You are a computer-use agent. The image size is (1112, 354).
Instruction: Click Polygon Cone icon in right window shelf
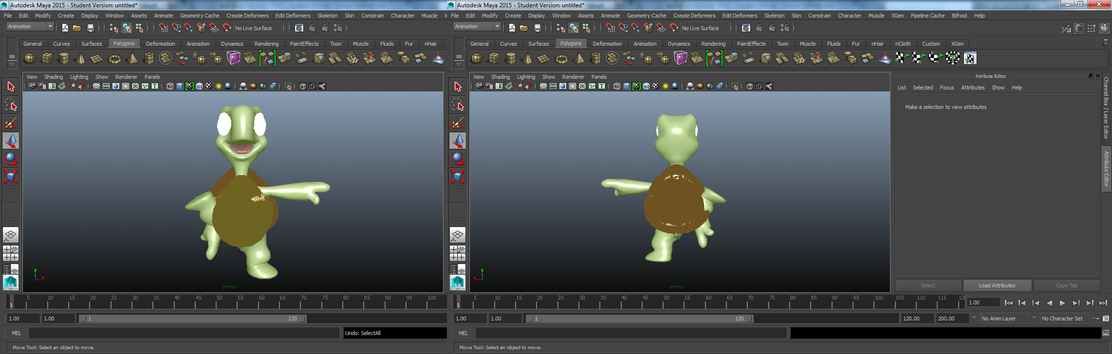click(x=527, y=58)
